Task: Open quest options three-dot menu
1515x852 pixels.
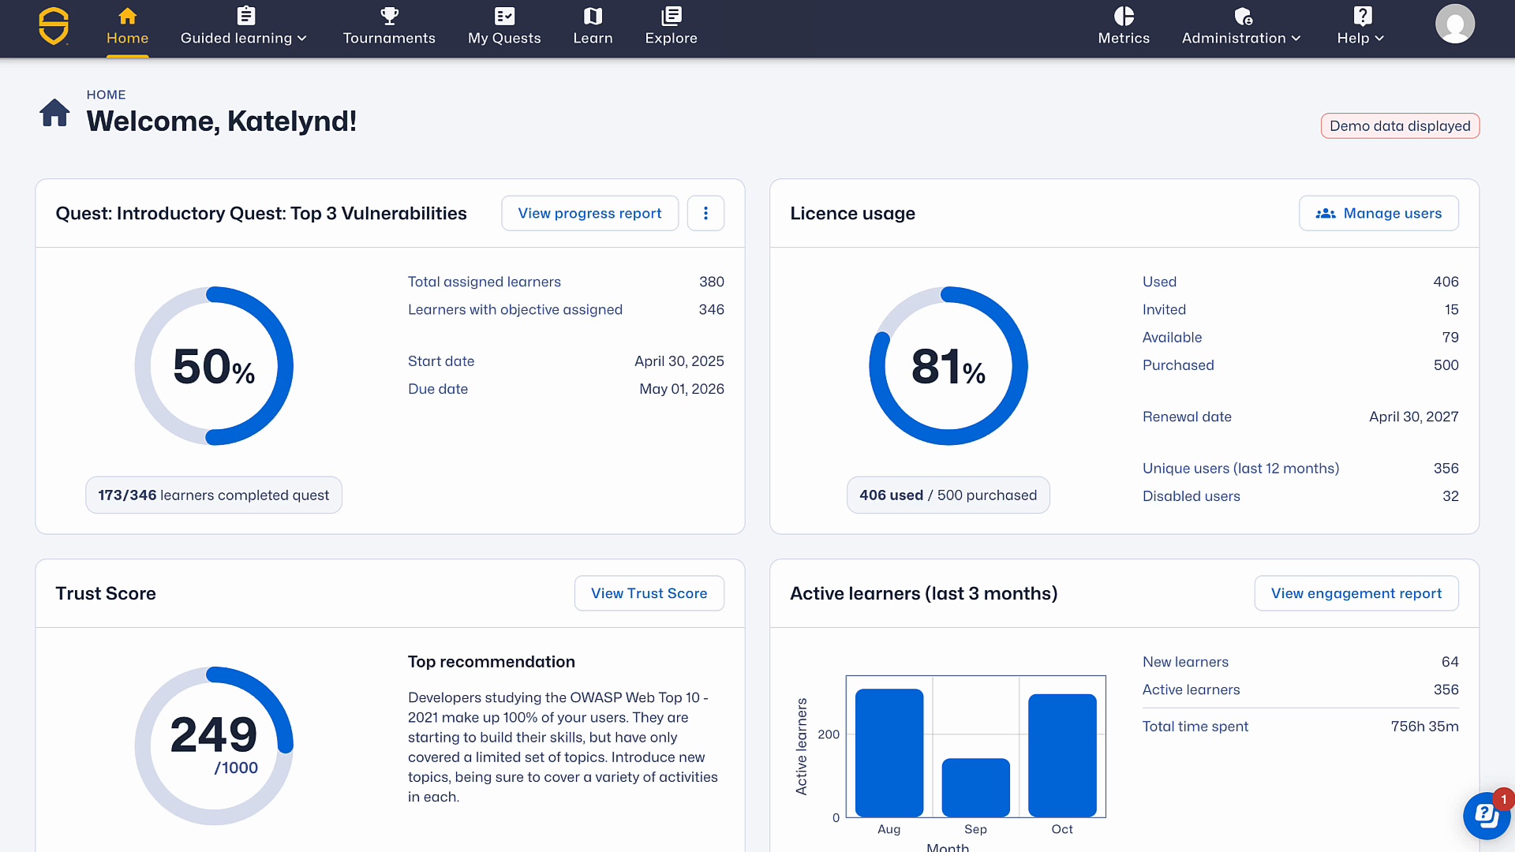Action: pos(705,213)
